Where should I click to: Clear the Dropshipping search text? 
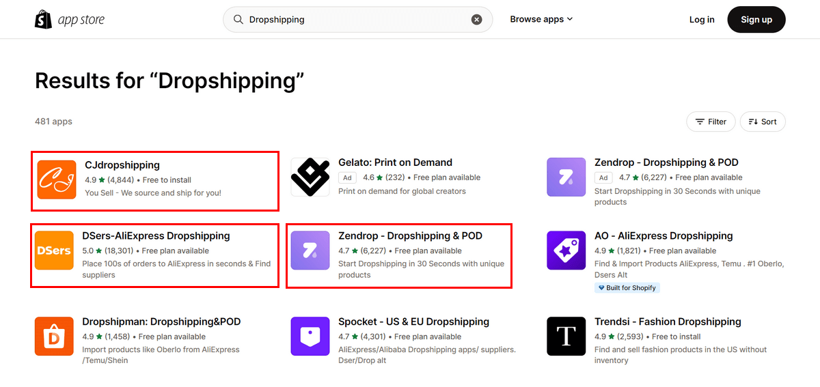[477, 20]
